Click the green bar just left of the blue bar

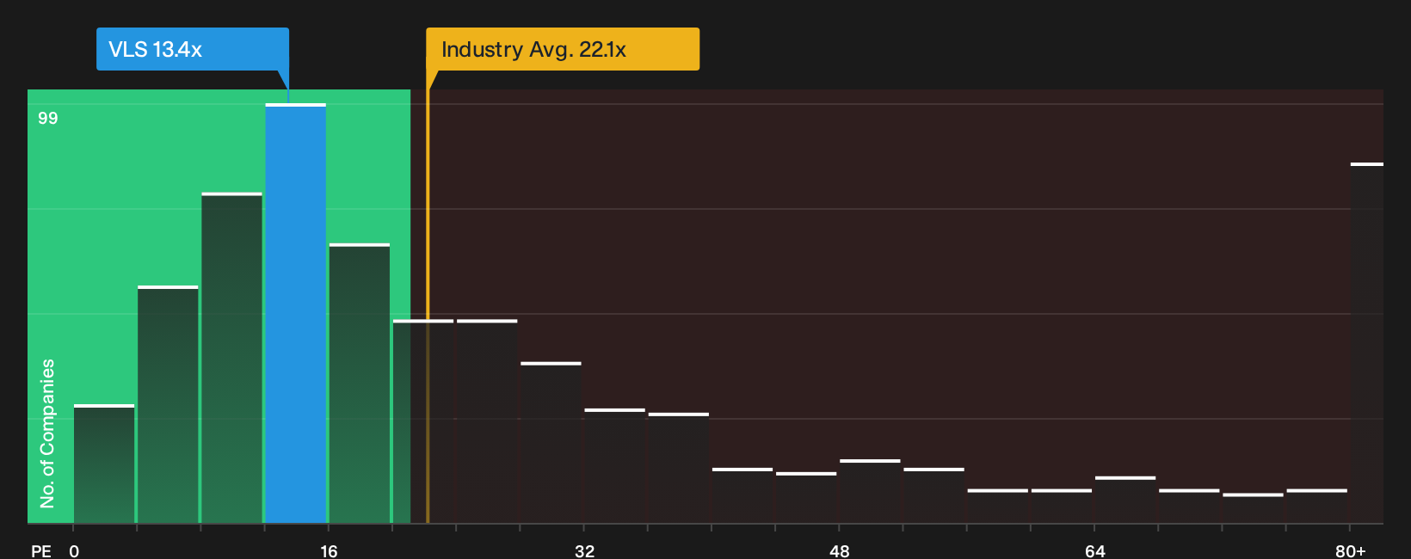tap(232, 358)
